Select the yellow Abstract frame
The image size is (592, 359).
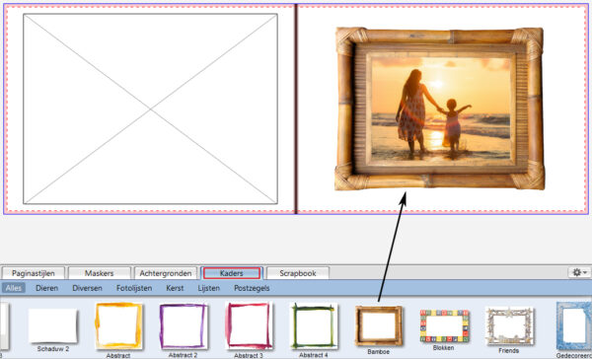click(x=119, y=326)
